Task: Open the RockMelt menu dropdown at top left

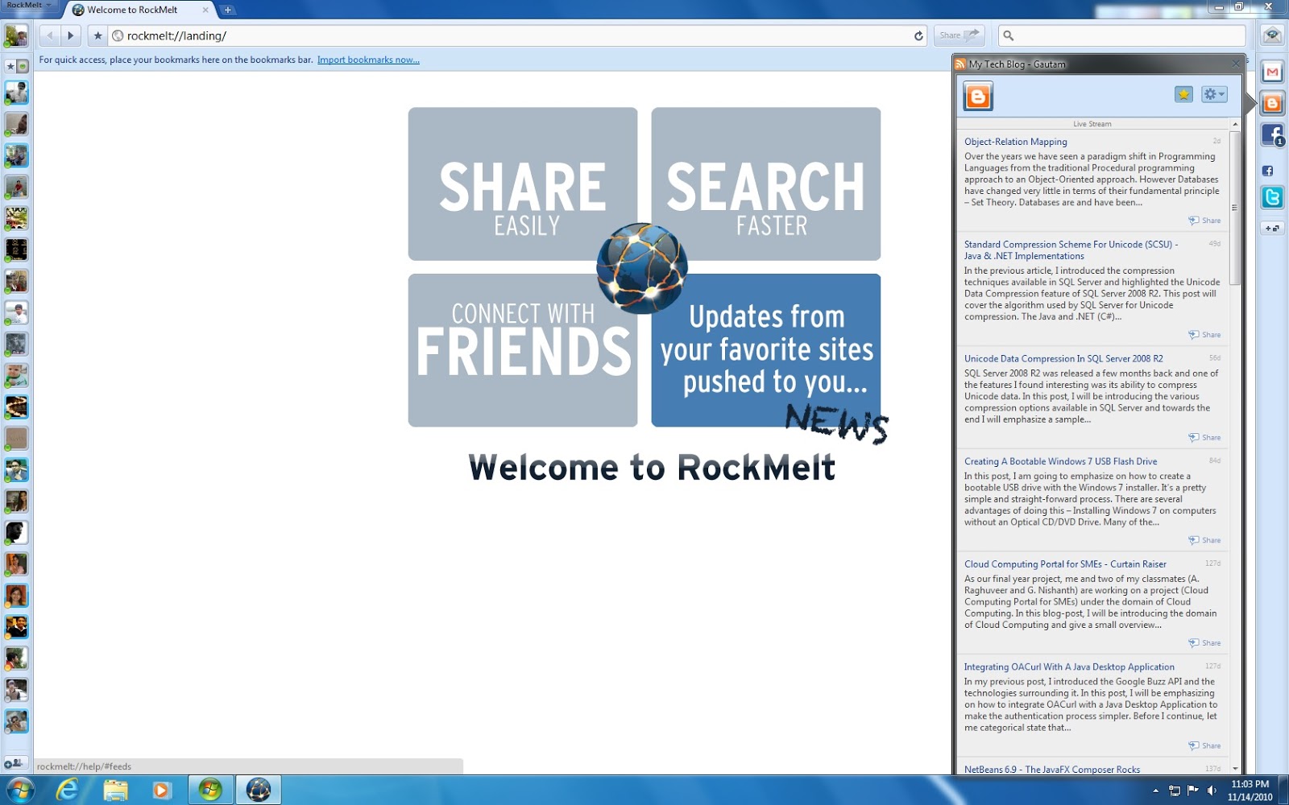Action: (28, 5)
